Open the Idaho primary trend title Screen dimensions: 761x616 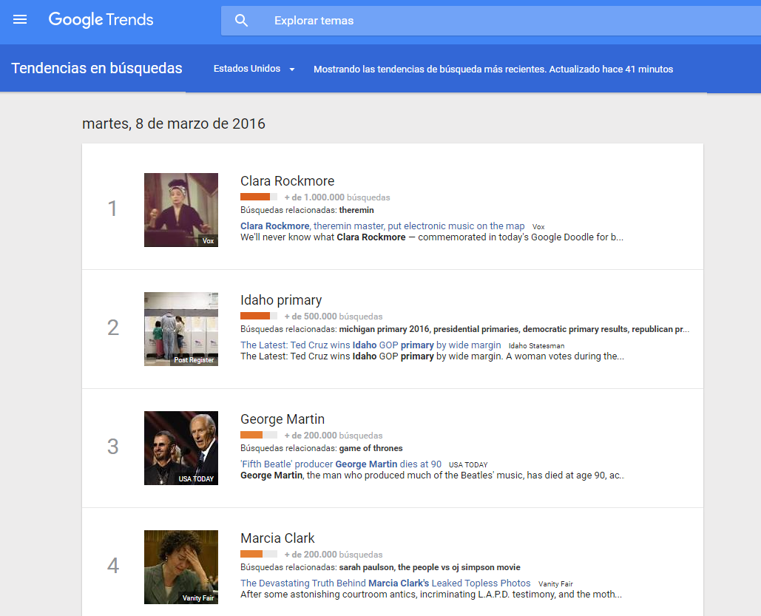[281, 300]
